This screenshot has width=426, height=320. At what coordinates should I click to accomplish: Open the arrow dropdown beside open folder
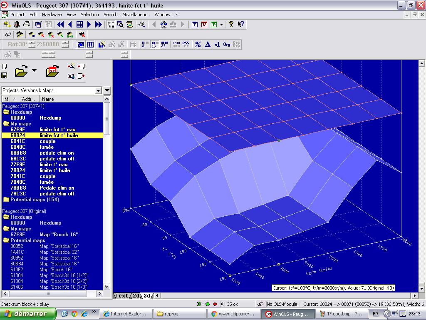[x=34, y=70]
